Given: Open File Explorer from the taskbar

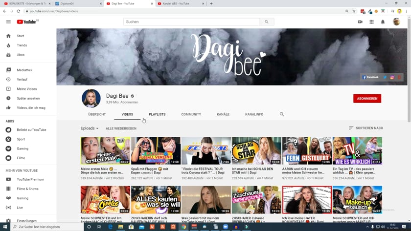Looking at the screenshot, I should (120, 227).
